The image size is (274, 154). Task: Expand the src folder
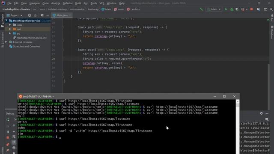coord(10,33)
